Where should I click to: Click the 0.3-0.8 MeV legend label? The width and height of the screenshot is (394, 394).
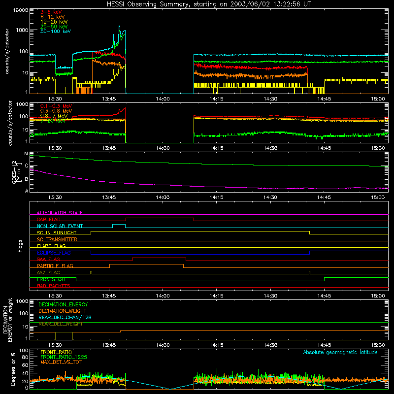[56, 111]
